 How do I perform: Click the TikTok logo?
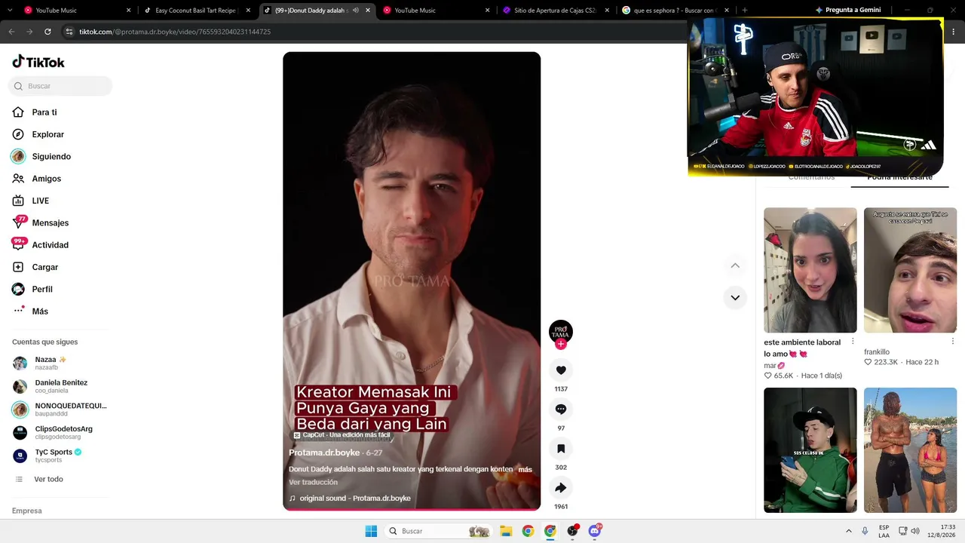click(38, 62)
